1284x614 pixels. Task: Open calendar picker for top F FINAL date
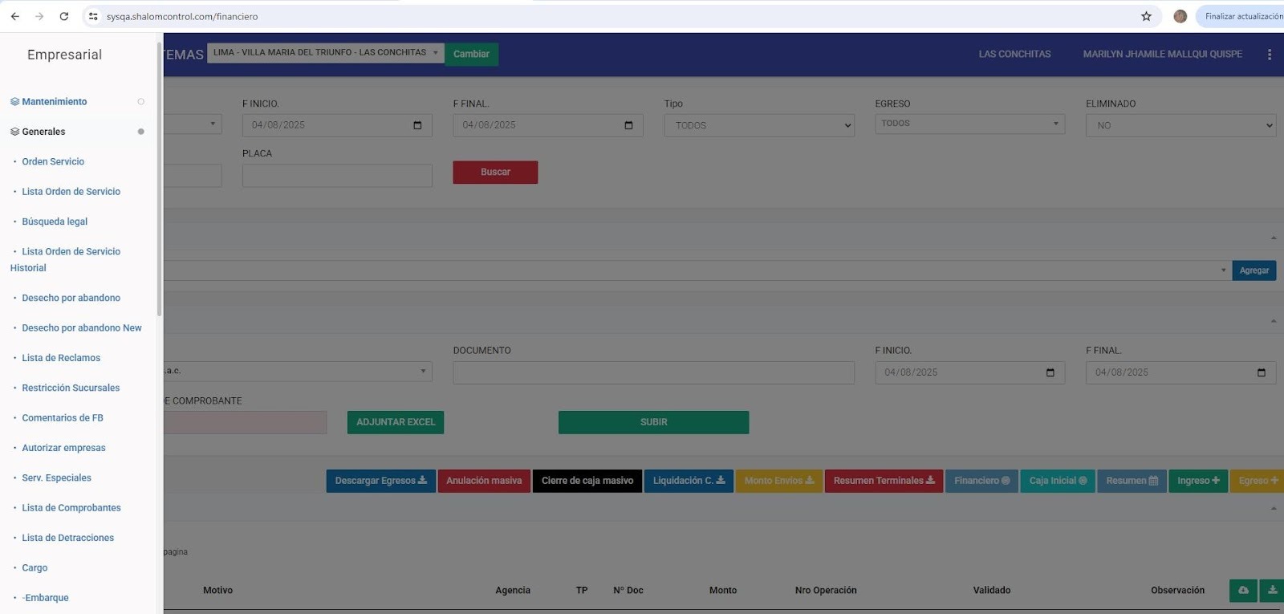[628, 125]
